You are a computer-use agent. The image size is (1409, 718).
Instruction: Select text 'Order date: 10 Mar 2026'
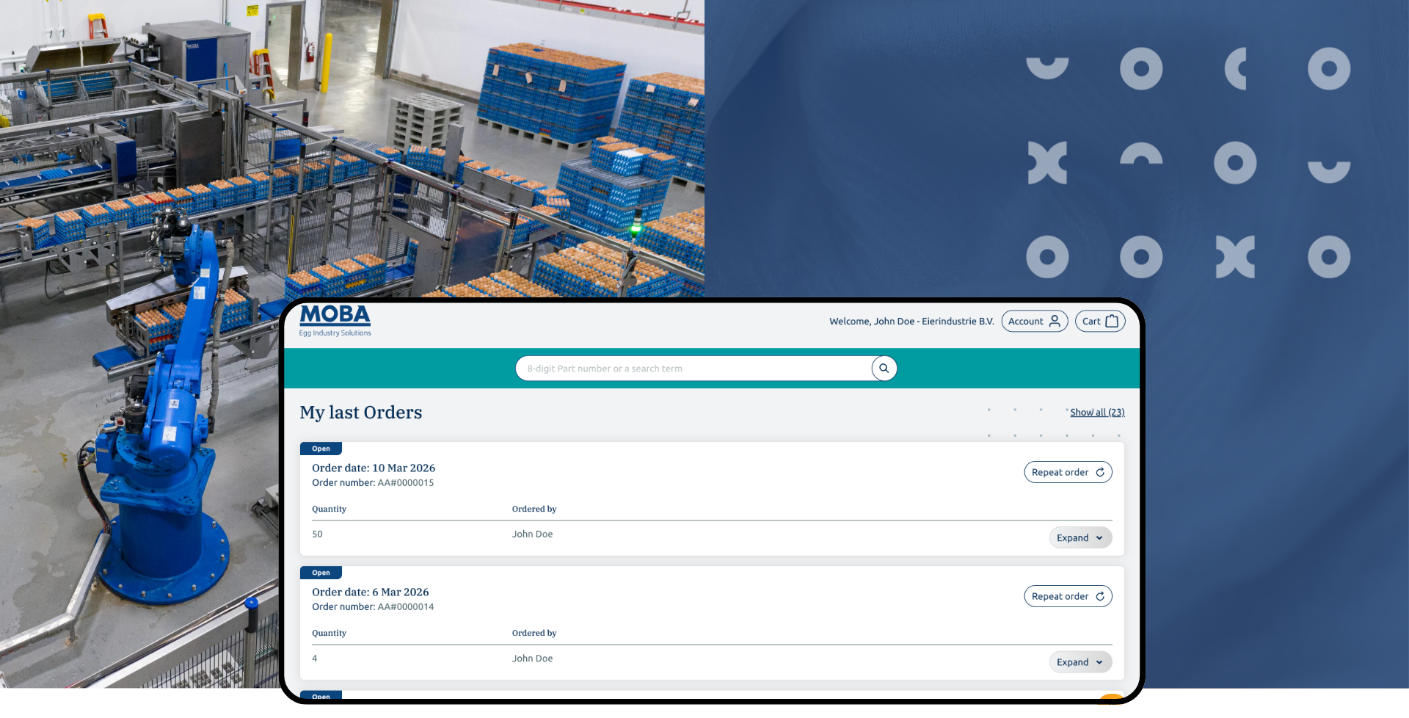click(x=374, y=468)
